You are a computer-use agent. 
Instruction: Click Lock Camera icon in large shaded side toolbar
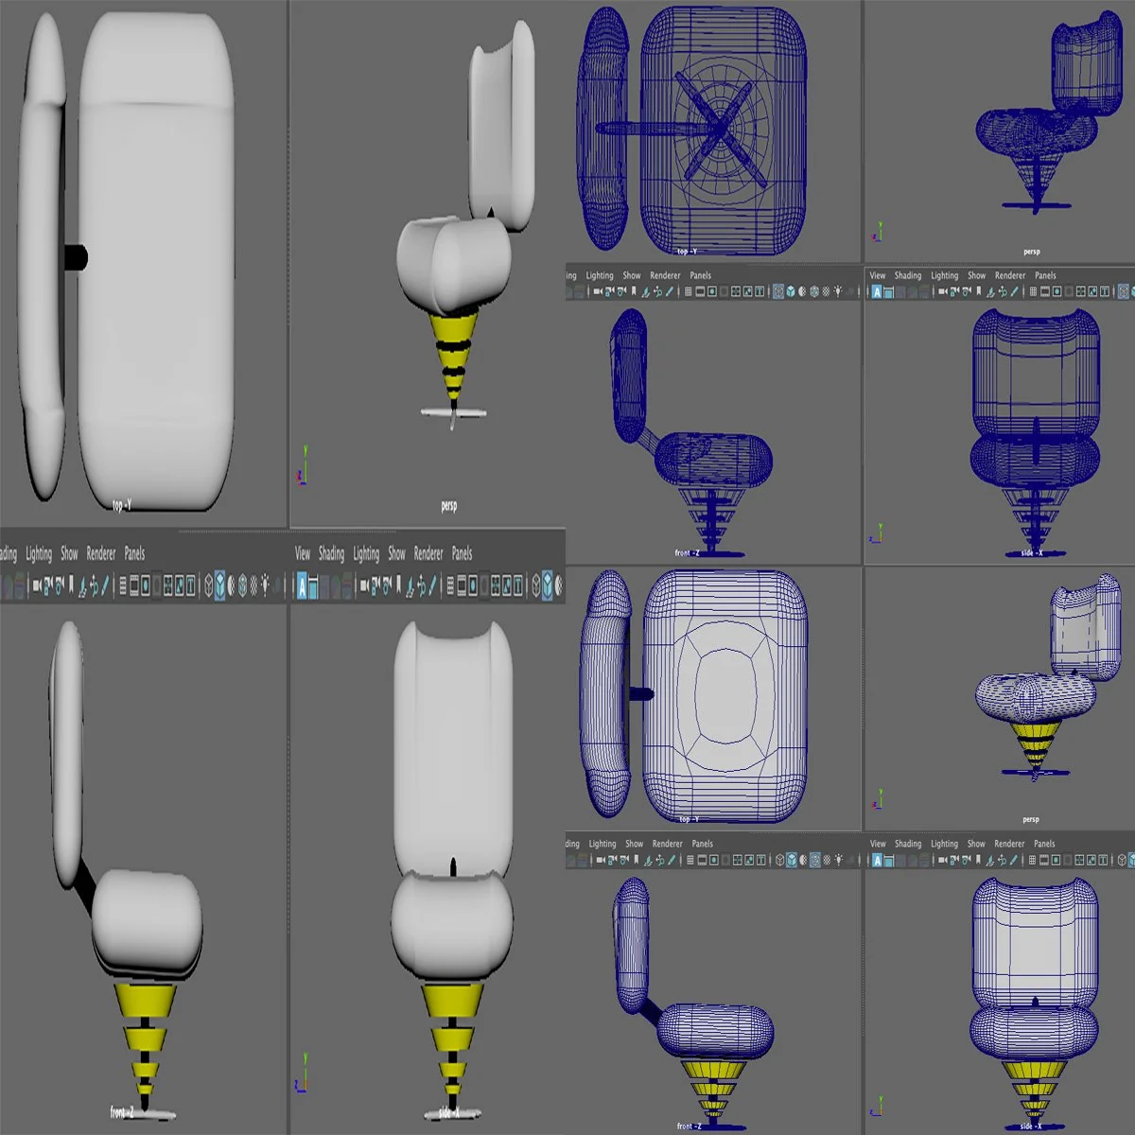(x=375, y=586)
